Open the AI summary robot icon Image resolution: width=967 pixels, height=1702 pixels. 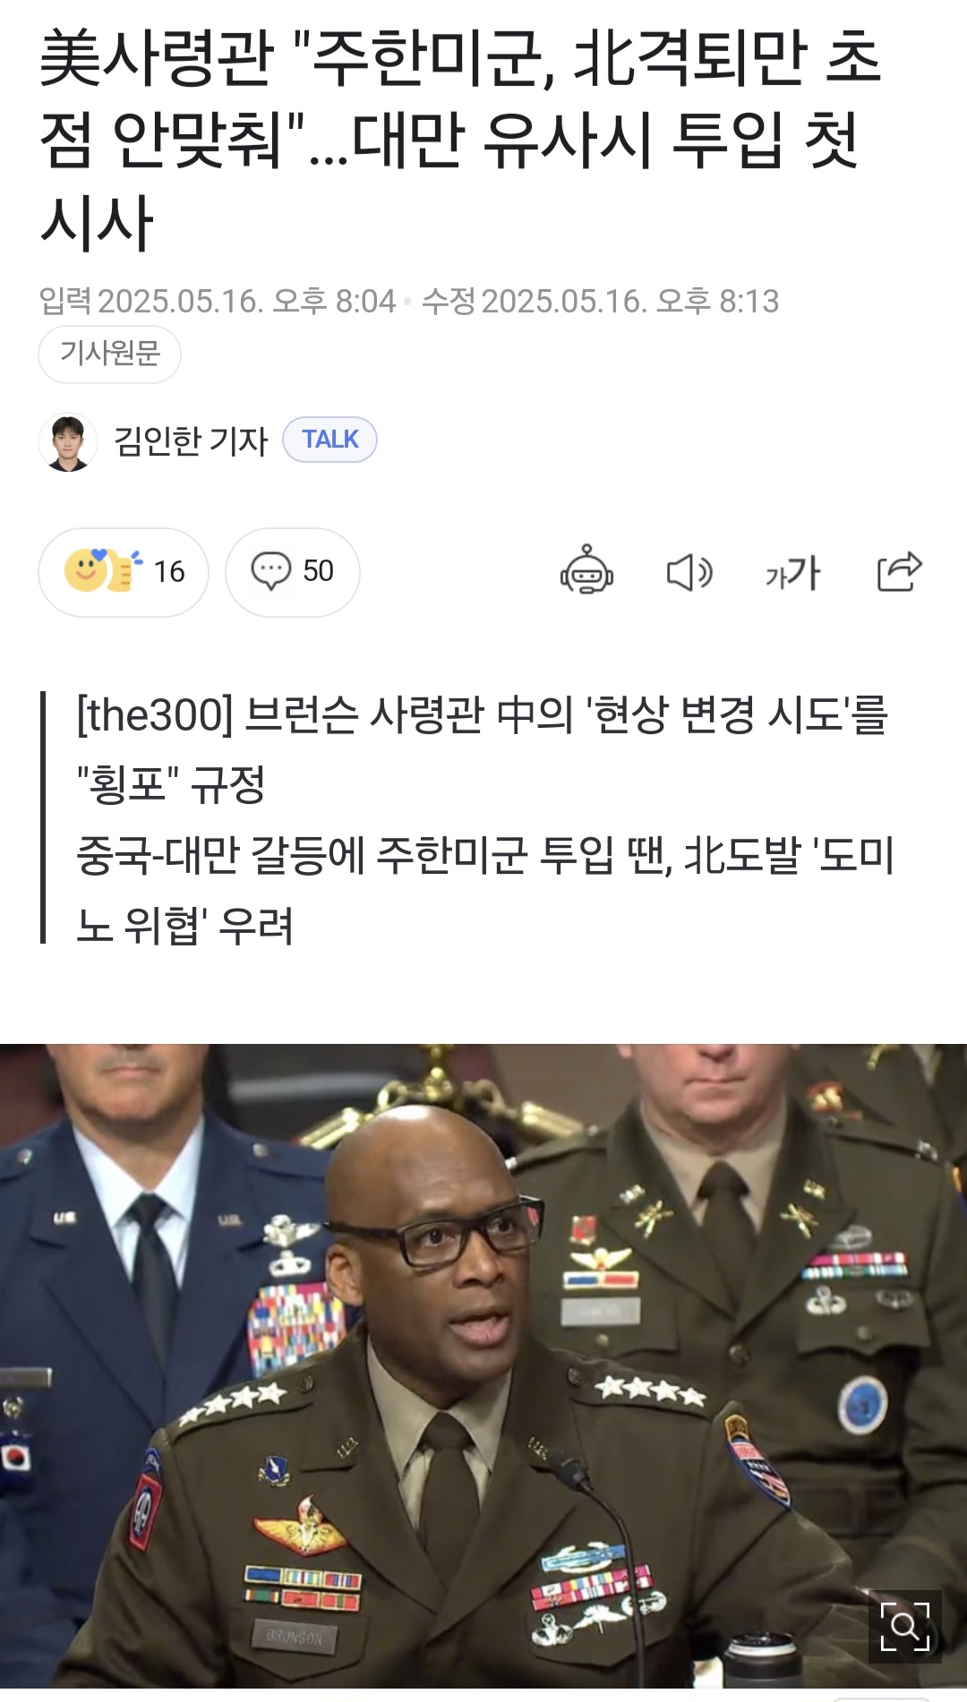(586, 570)
